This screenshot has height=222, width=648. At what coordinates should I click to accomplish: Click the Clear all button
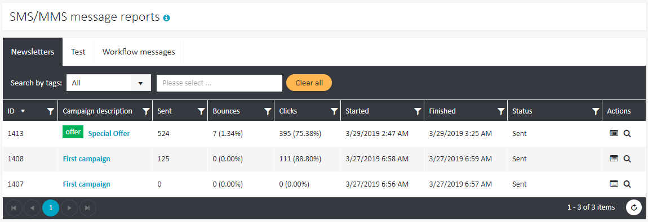[x=309, y=83]
